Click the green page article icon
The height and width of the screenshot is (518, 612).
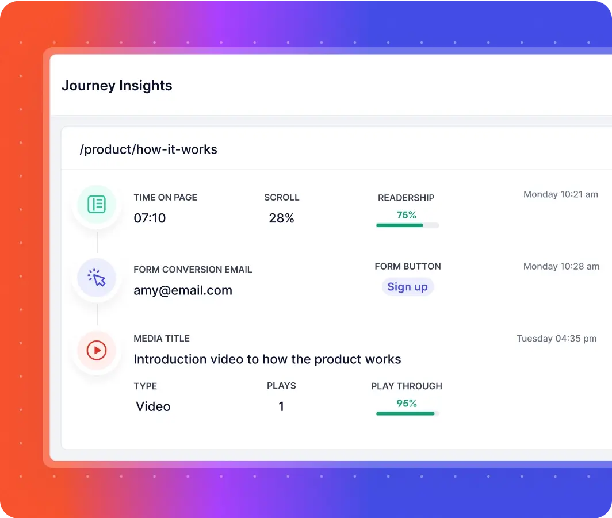click(x=97, y=204)
